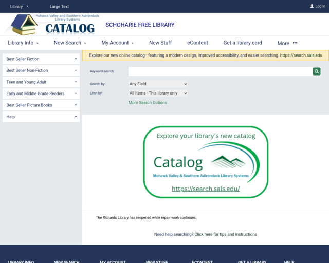Open the New Search menu
329x263 pixels.
coord(70,43)
